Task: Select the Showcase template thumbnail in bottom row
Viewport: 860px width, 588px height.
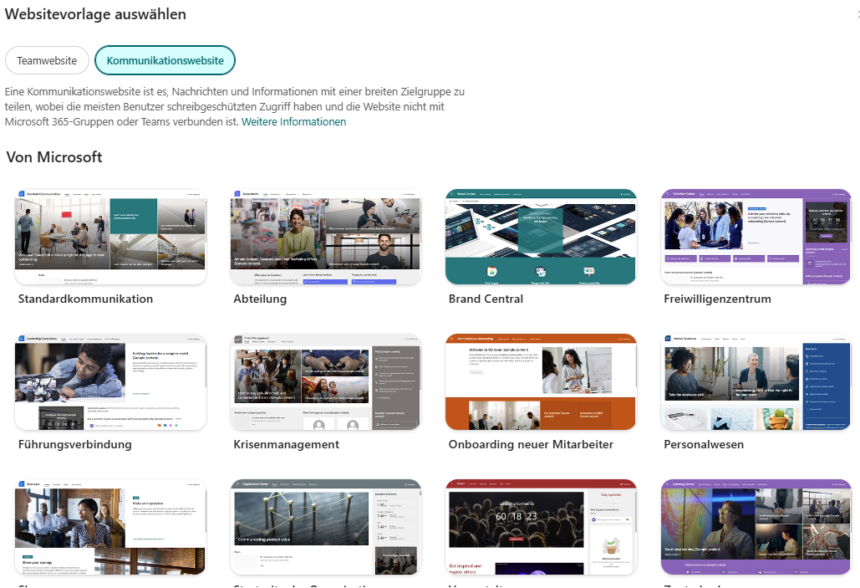Action: (111, 527)
